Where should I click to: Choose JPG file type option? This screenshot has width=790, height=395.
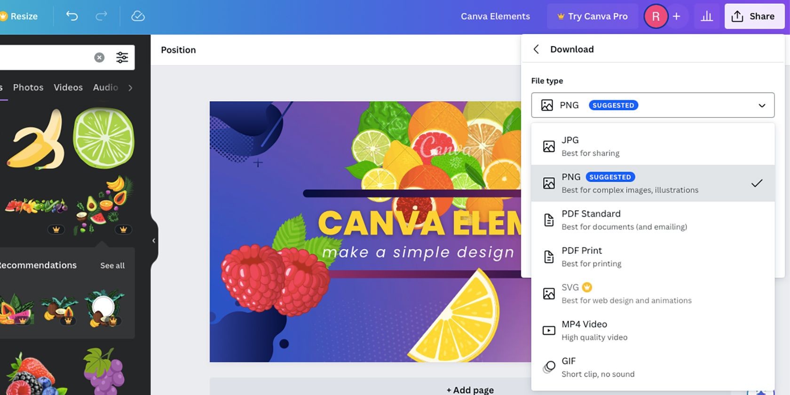click(x=653, y=146)
